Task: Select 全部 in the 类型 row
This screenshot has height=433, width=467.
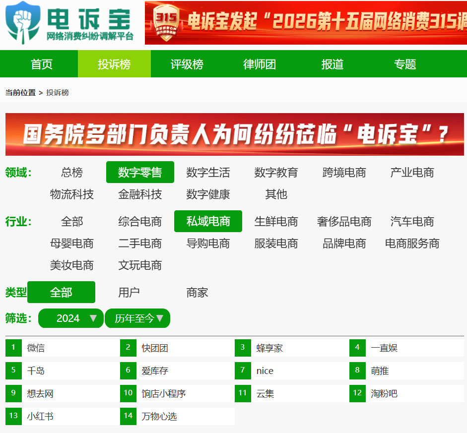Action: (62, 292)
